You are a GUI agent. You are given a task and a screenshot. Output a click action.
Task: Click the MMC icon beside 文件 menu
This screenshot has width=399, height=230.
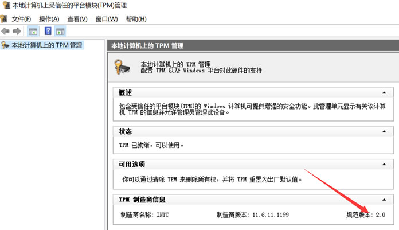coord(3,19)
